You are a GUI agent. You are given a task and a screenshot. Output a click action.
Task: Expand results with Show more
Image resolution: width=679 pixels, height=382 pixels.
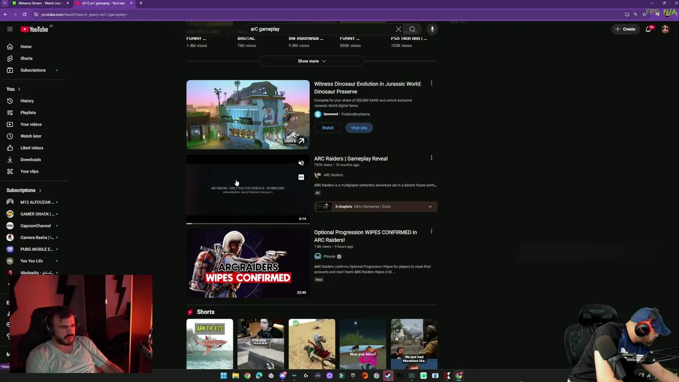point(311,61)
